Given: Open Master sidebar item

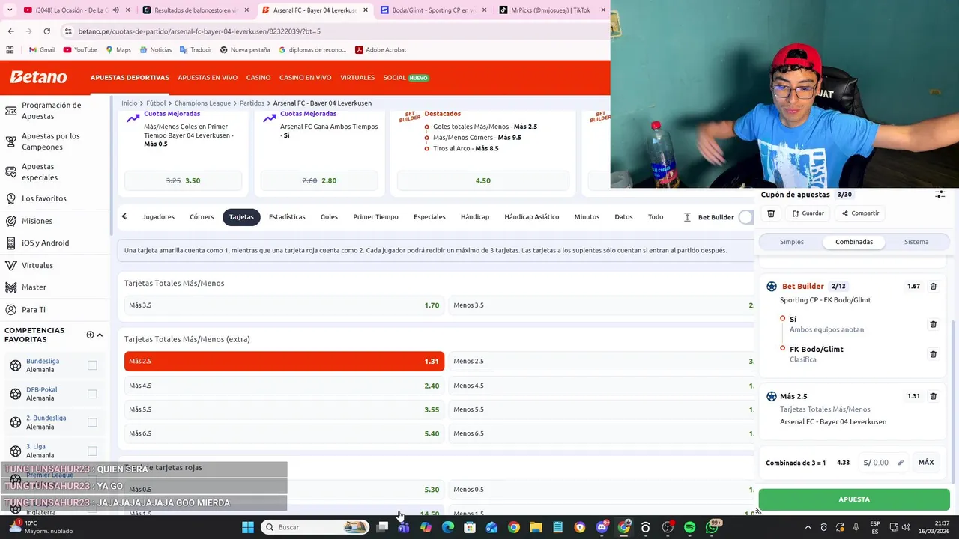Looking at the screenshot, I should tap(34, 287).
